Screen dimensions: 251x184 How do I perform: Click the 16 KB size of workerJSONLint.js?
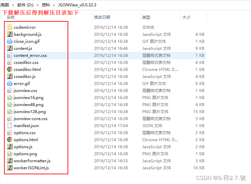(x=199, y=168)
